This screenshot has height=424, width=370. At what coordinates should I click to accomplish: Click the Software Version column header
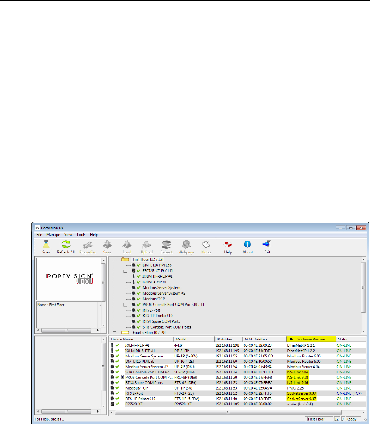(311, 339)
